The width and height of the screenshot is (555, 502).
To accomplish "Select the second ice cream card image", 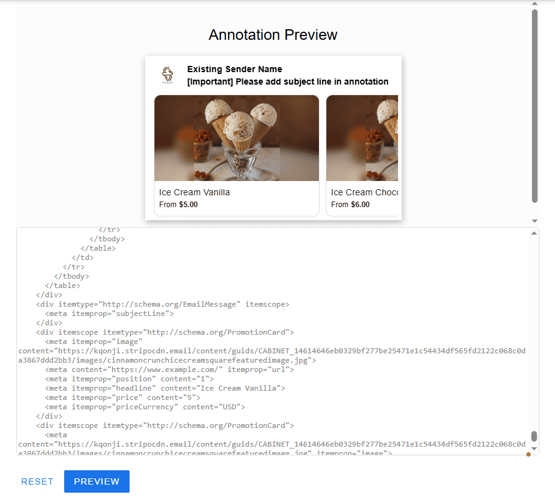I will coord(362,138).
